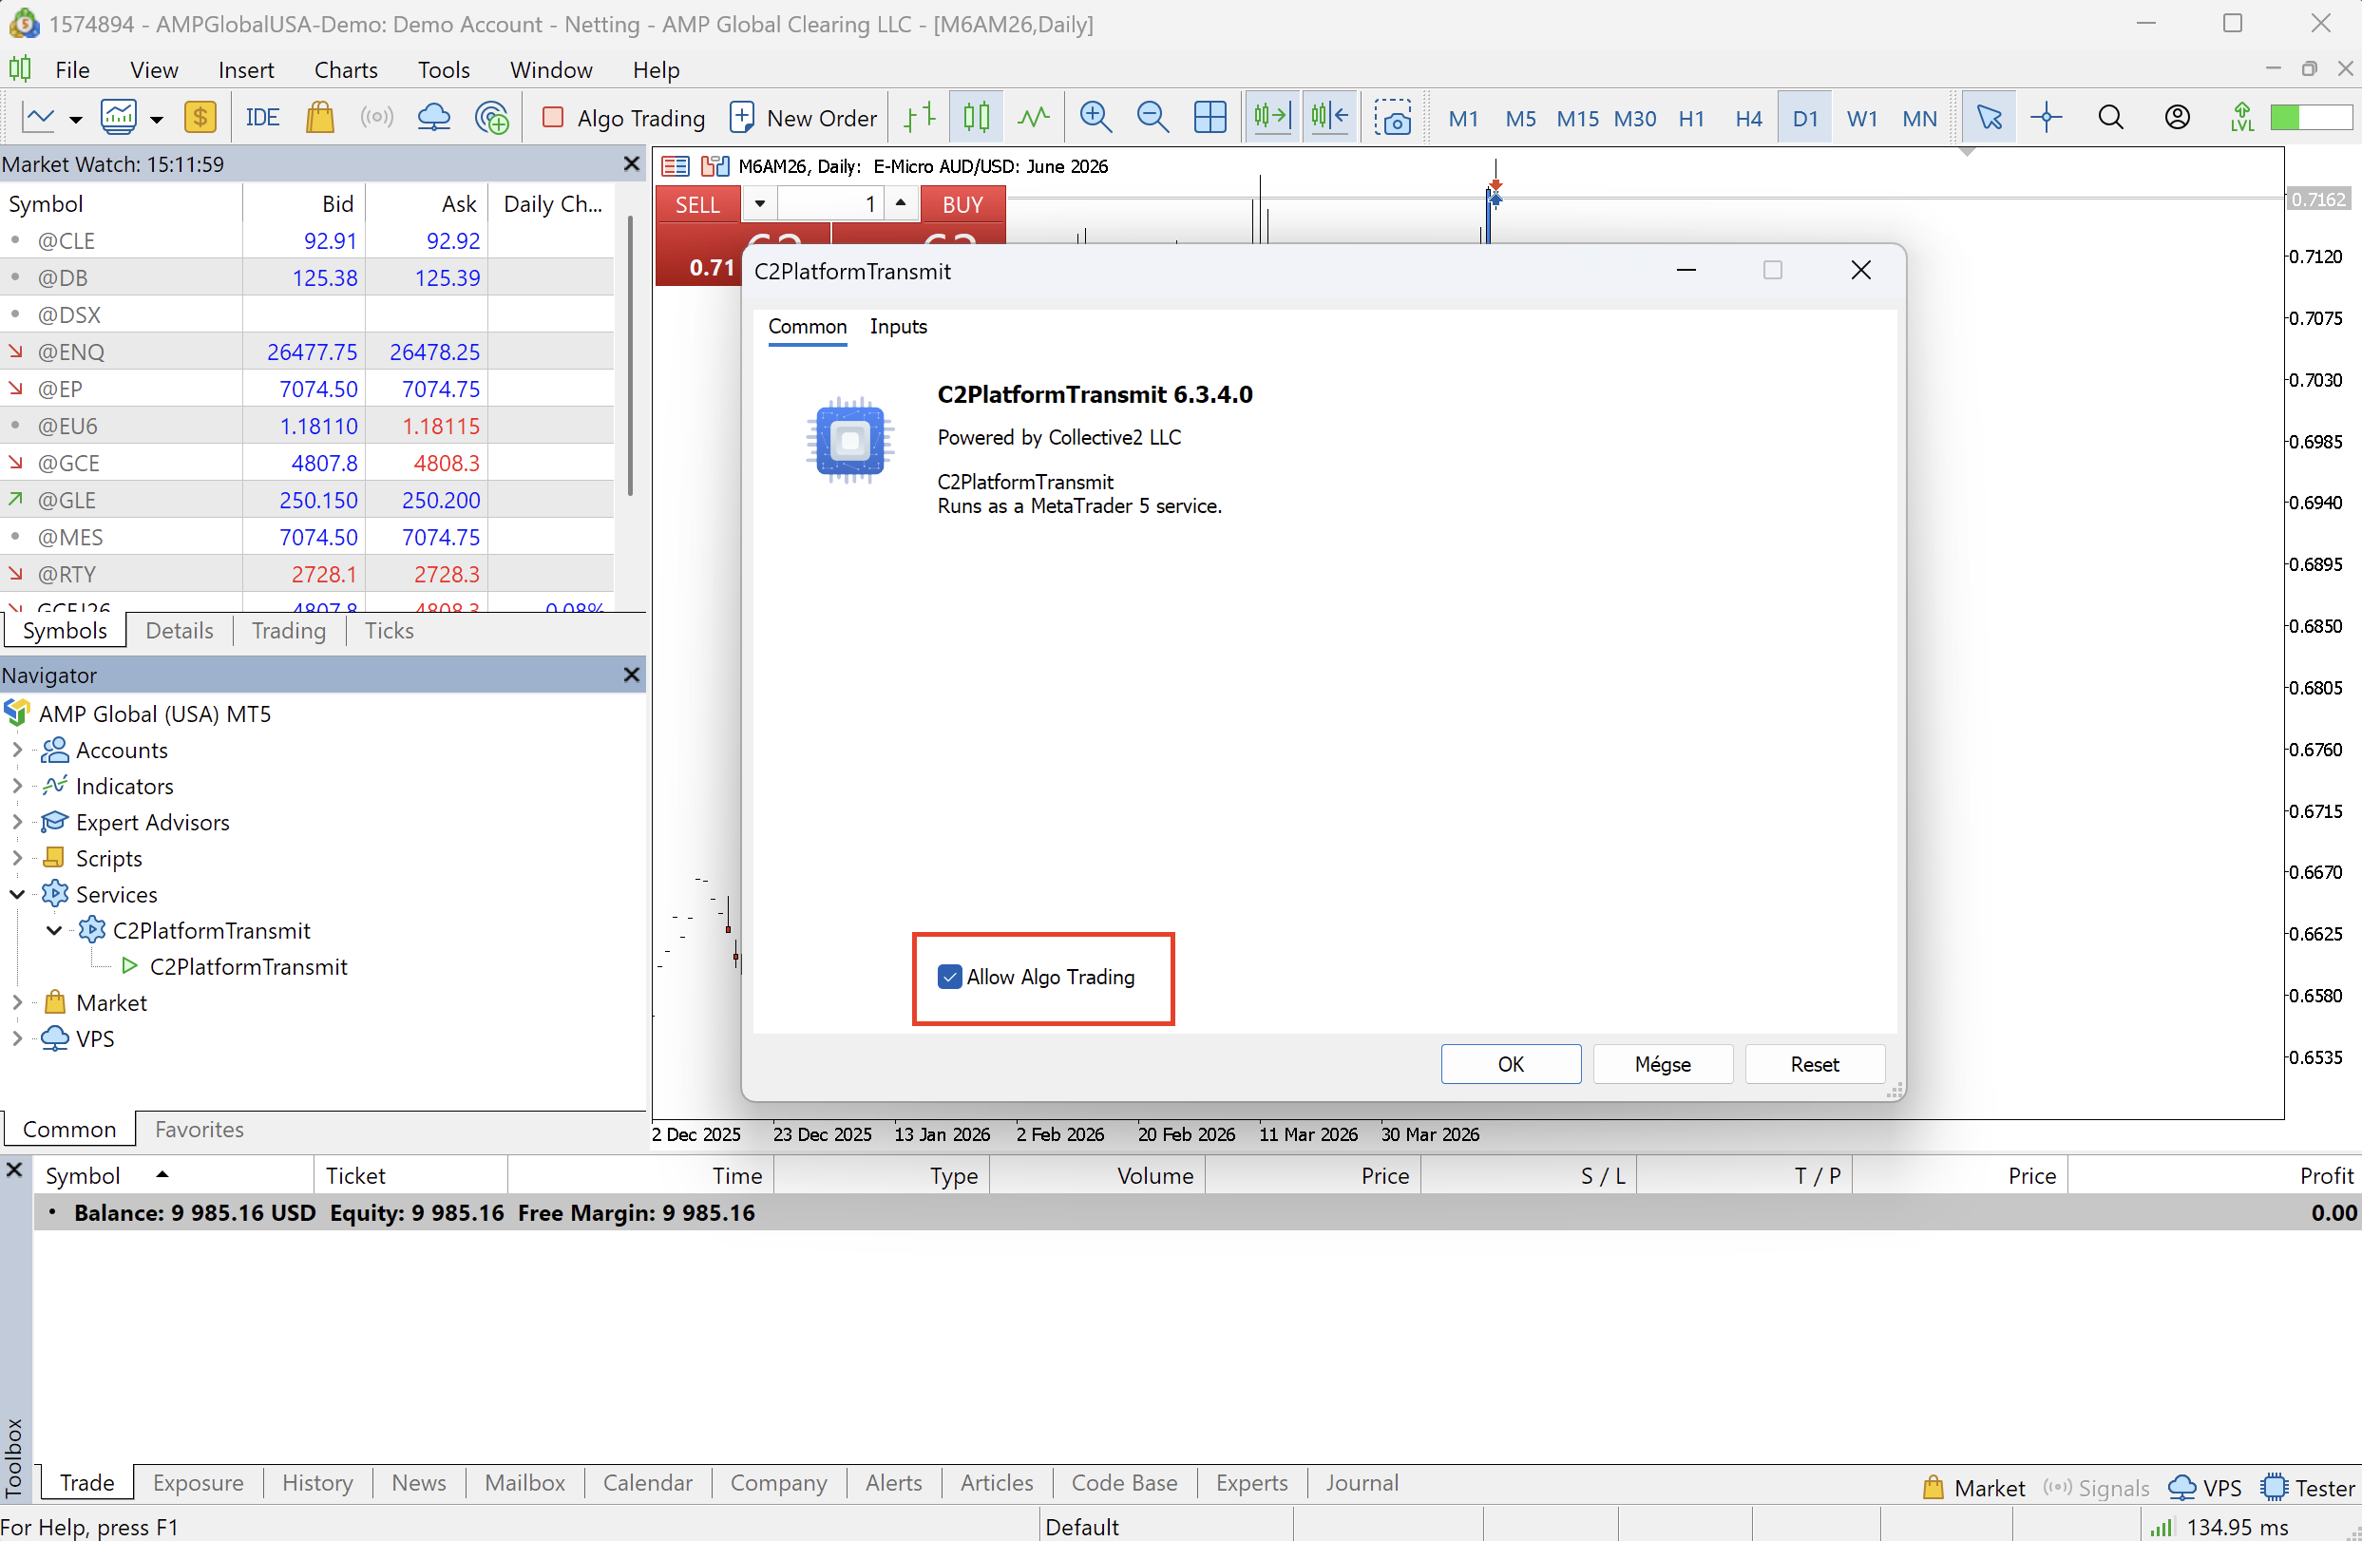Image resolution: width=2362 pixels, height=1541 pixels.
Task: Open the Charts menu
Action: point(345,69)
